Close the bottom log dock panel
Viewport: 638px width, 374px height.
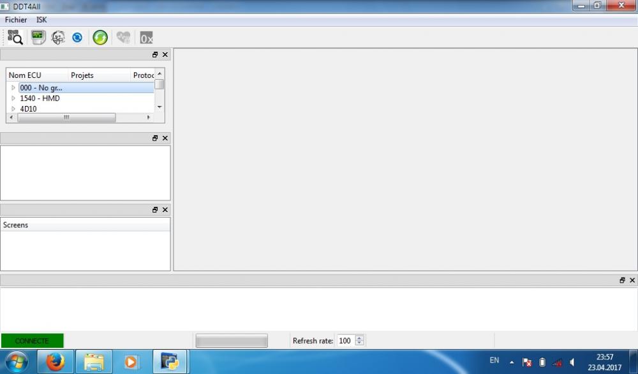632,280
